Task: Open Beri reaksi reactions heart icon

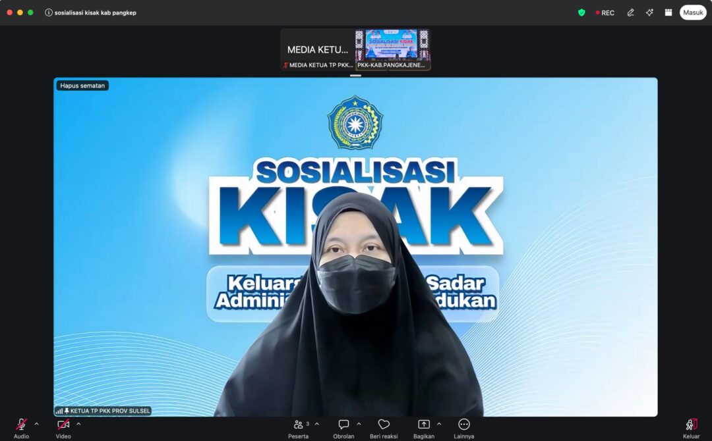Action: (x=384, y=425)
